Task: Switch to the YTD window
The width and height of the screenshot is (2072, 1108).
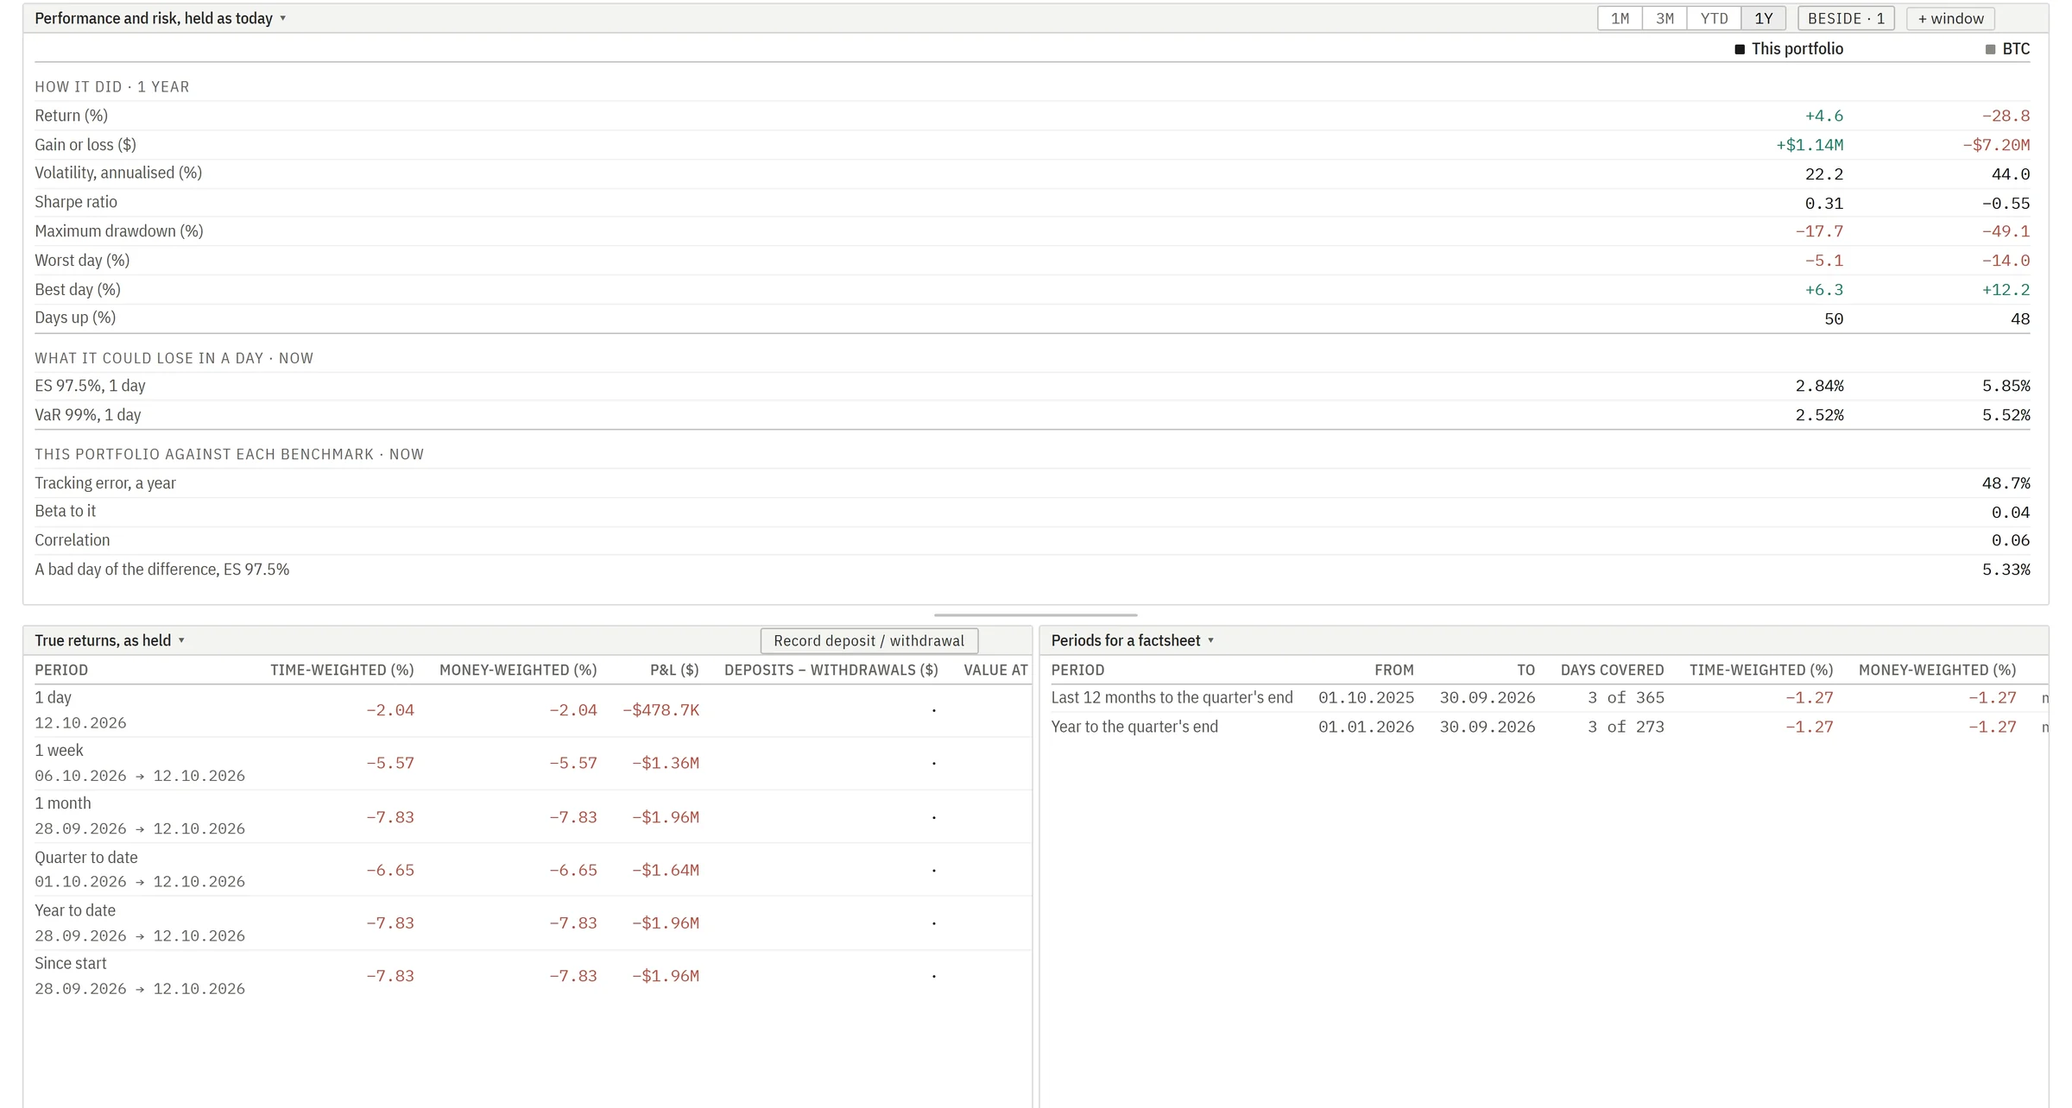Action: pyautogui.click(x=1714, y=18)
